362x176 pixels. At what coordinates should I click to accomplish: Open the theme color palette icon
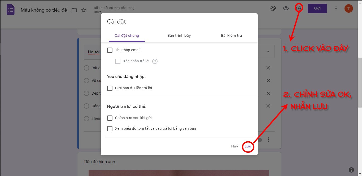273,8
